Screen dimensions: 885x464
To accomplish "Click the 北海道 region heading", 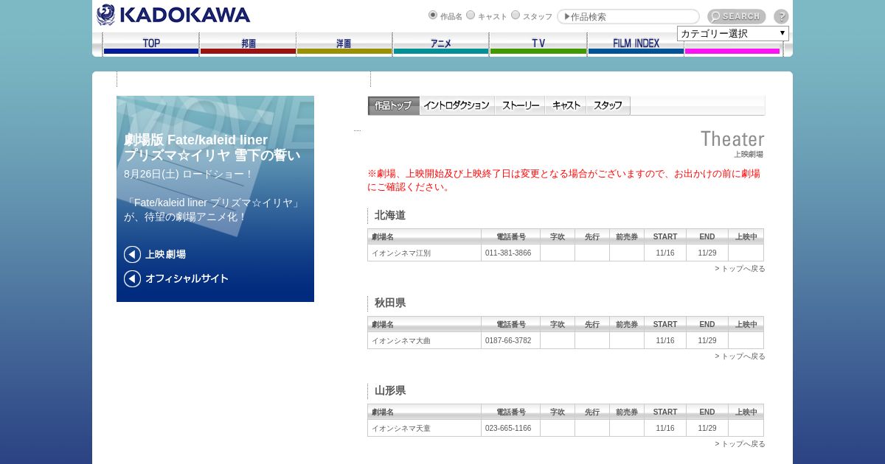I will tap(390, 215).
